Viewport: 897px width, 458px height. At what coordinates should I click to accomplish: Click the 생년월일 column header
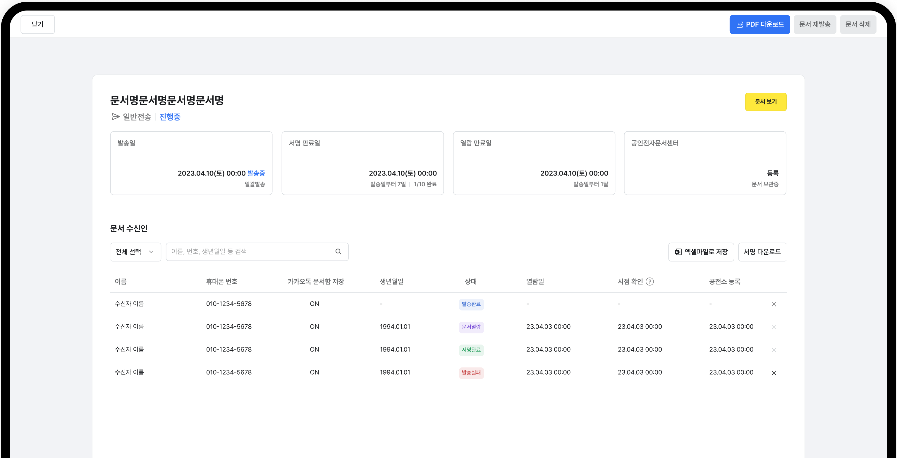(391, 282)
